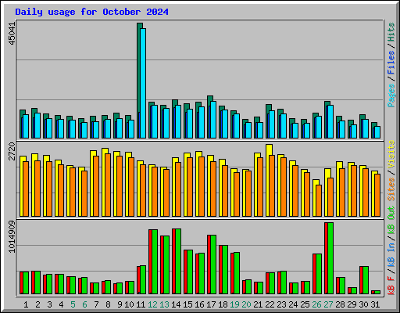Click the cyan files bar for day 1

pos(26,126)
